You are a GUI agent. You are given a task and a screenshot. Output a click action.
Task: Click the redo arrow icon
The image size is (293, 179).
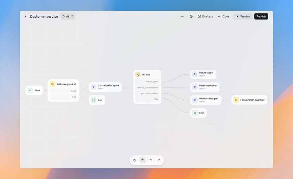pos(159,160)
